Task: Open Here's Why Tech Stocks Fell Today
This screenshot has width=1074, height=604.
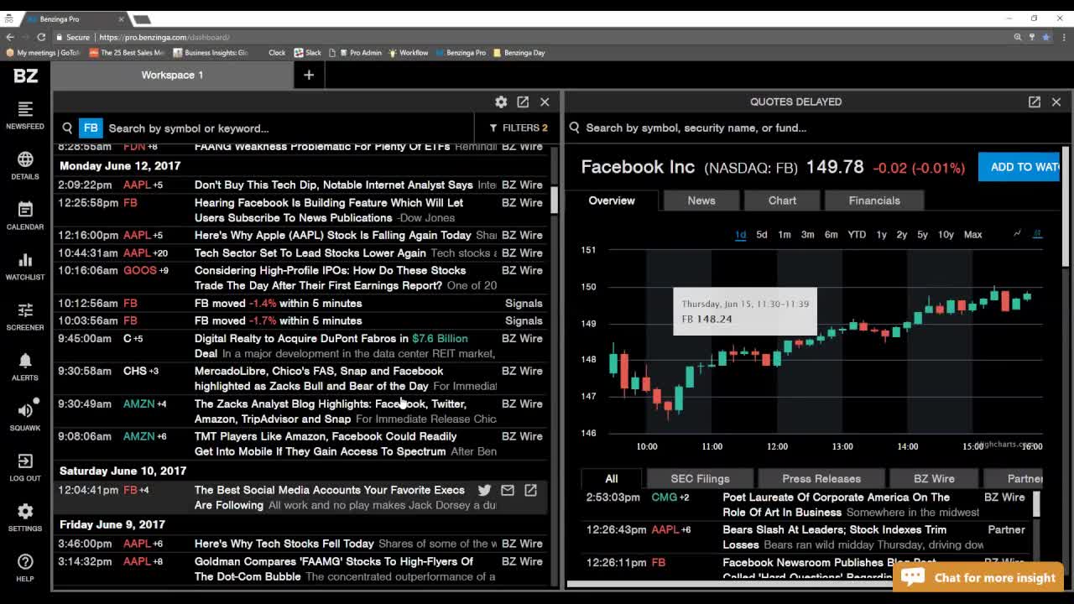Action: (x=284, y=544)
